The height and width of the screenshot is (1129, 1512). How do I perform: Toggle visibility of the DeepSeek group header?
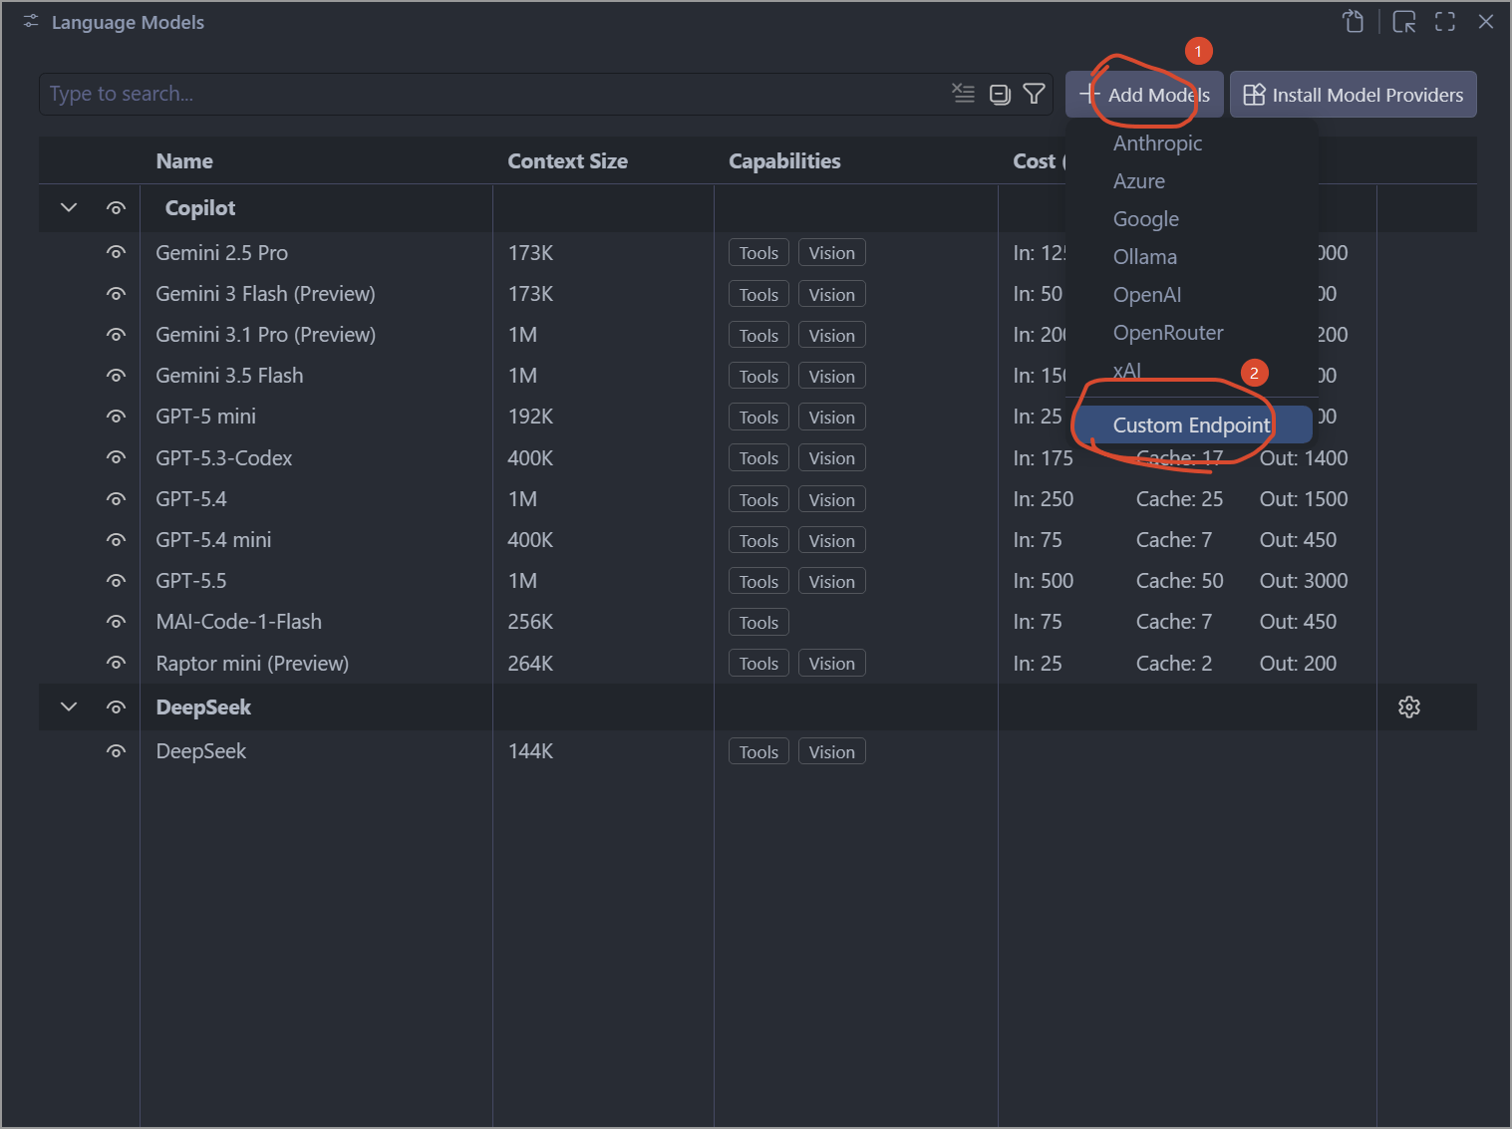tap(117, 707)
